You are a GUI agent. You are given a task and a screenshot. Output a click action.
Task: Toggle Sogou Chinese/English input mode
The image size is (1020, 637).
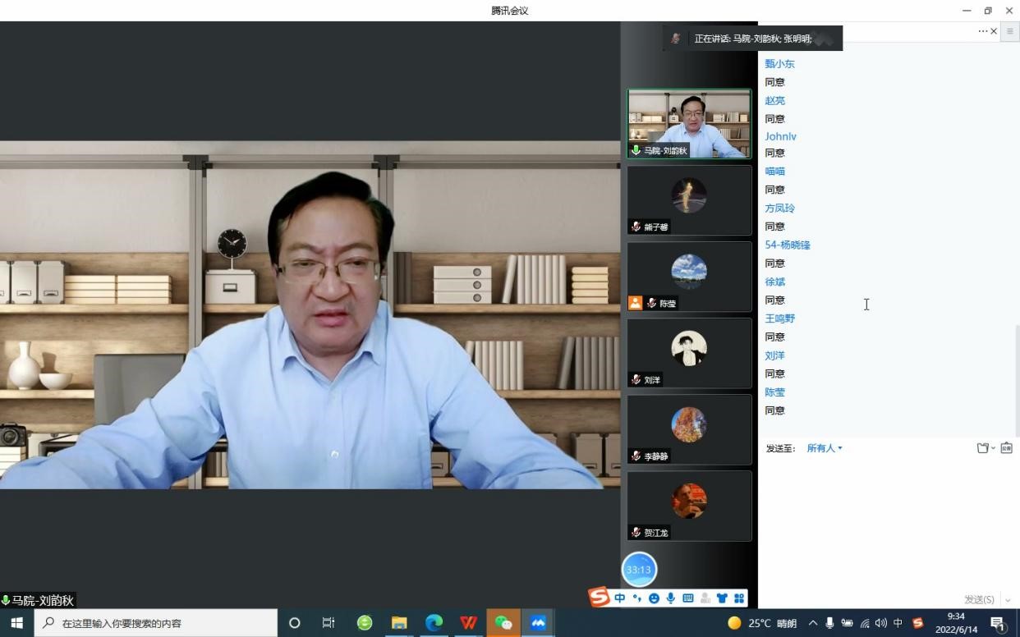pyautogui.click(x=620, y=598)
